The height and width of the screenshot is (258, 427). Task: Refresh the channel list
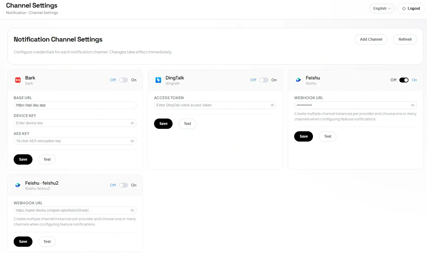click(x=405, y=39)
